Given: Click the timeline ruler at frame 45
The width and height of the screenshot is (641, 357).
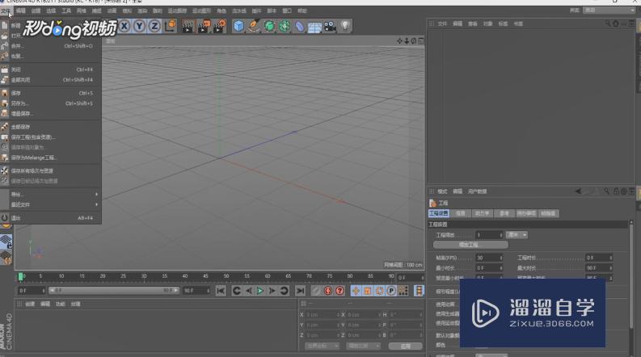Looking at the screenshot, I should (x=205, y=275).
